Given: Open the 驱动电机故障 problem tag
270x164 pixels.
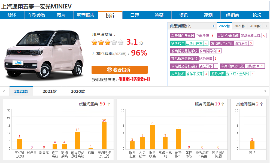Looking at the screenshot, I should point(251,36).
